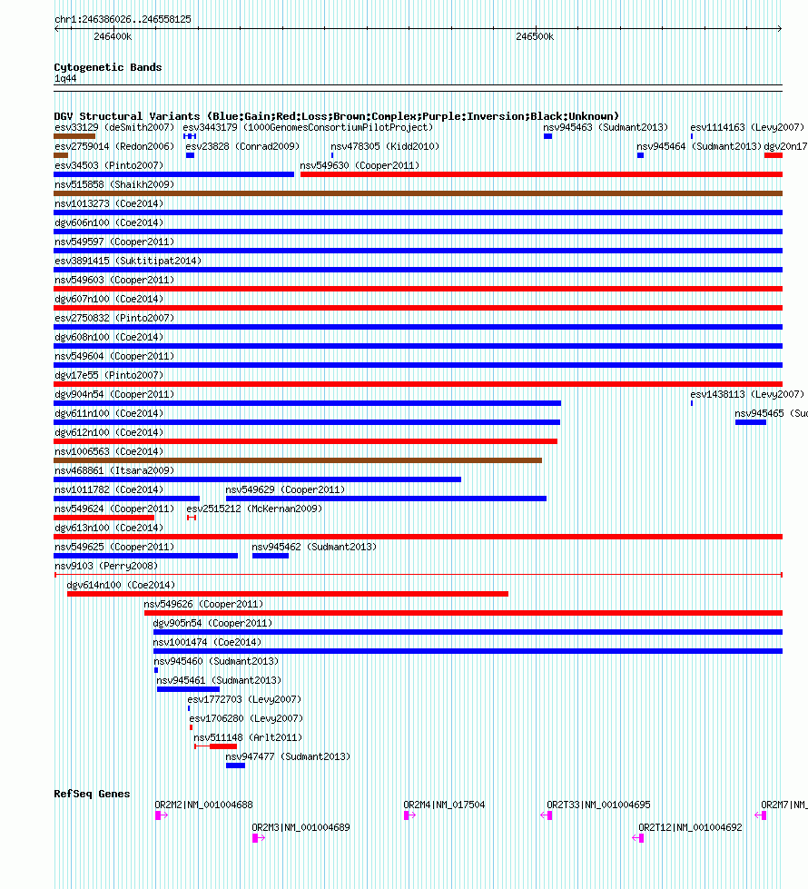
Task: Click the nsv1011782 blue gain bar
Action: coord(126,499)
